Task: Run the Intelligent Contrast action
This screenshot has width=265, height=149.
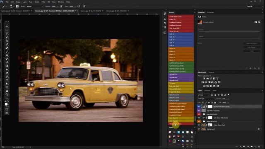Action: (x=181, y=22)
